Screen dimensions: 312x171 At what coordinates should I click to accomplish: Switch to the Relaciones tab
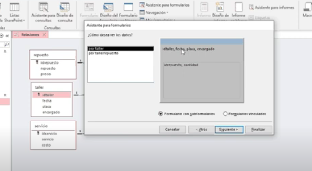30,35
